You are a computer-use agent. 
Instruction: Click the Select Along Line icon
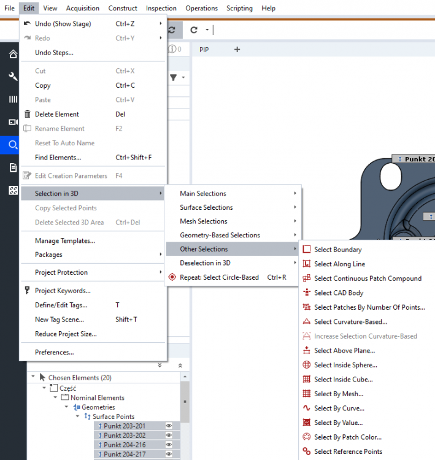(x=306, y=264)
